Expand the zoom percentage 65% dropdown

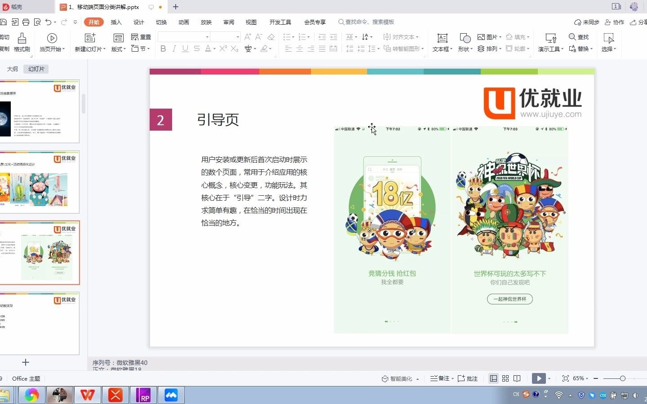(x=587, y=378)
